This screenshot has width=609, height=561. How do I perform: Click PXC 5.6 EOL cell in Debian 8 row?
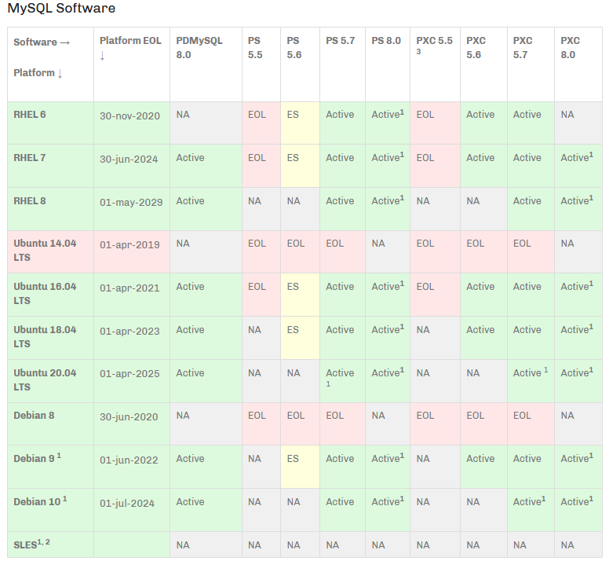point(484,423)
